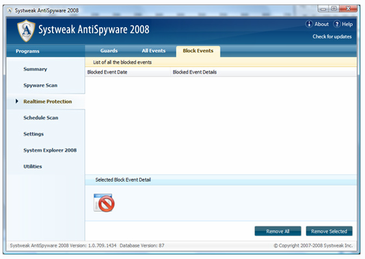
Task: Open the All Events tab
Action: click(x=154, y=51)
